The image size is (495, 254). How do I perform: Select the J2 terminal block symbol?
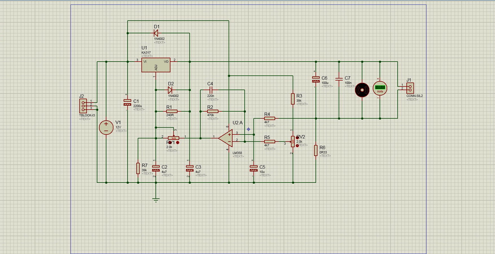83,106
